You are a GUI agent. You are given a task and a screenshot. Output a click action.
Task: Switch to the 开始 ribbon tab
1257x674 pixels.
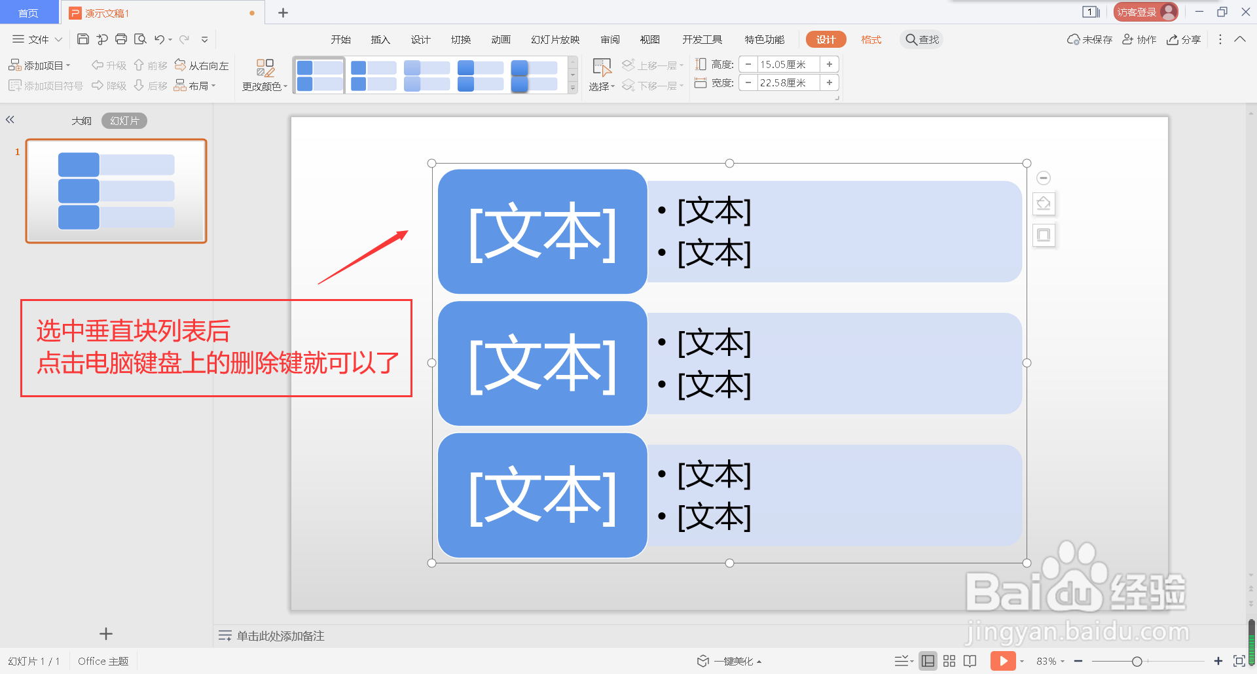pyautogui.click(x=340, y=39)
